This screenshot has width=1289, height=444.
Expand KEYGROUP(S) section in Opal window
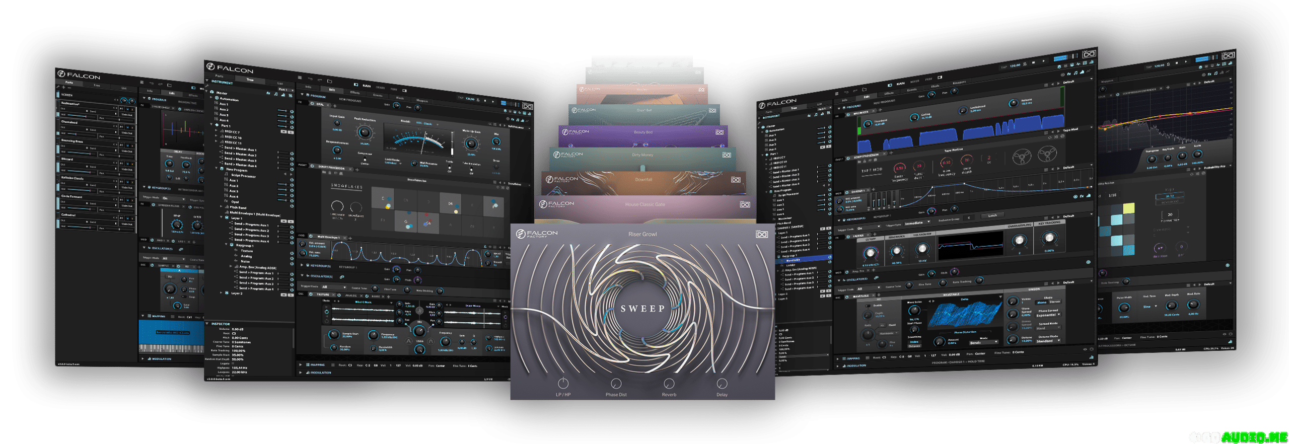(302, 265)
